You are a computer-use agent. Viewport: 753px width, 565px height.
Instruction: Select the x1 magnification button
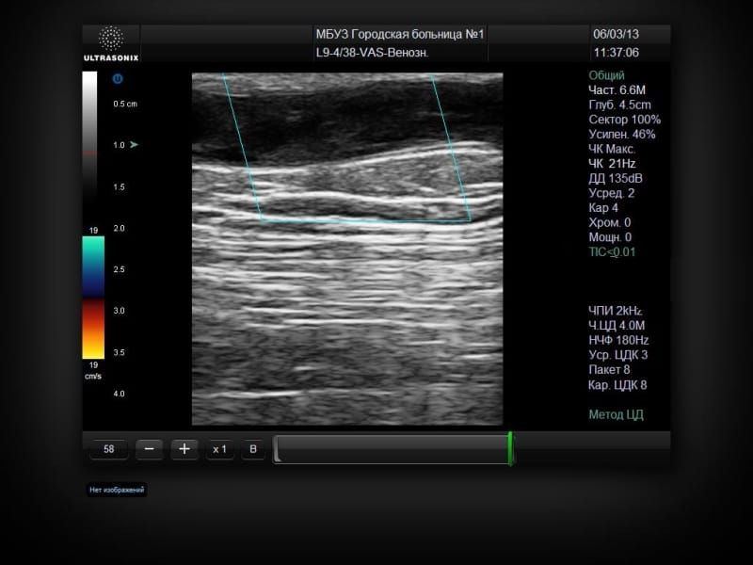pyautogui.click(x=219, y=449)
